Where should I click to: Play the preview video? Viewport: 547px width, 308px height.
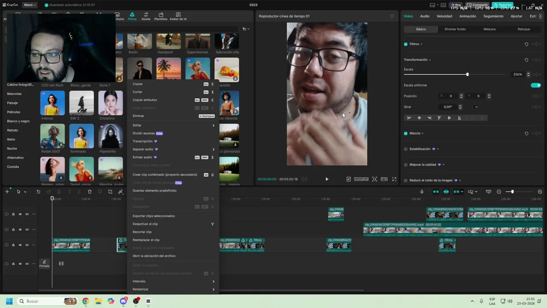[x=327, y=179]
